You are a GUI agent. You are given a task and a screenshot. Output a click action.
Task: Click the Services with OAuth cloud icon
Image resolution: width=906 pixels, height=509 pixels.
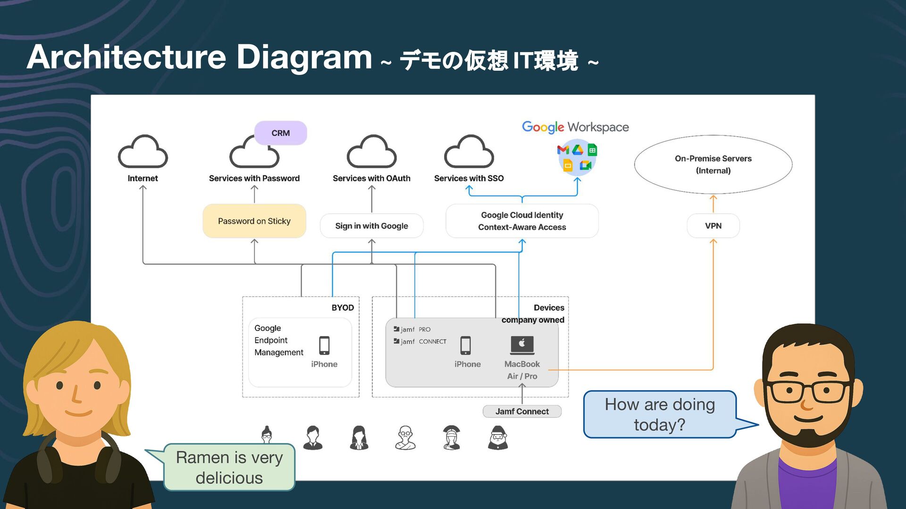click(x=371, y=152)
